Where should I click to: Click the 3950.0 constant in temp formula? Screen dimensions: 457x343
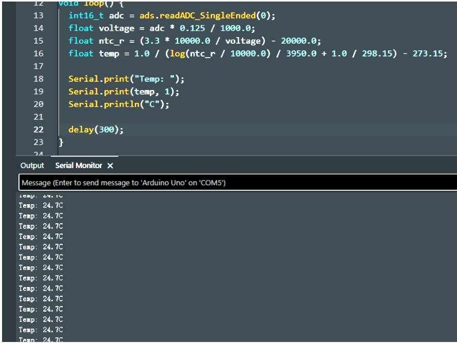pos(298,53)
